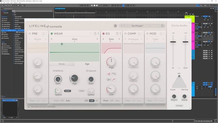The image size is (218, 123).
Task: Open the Edit menu in Ableton
Action: (x=4, y=3)
